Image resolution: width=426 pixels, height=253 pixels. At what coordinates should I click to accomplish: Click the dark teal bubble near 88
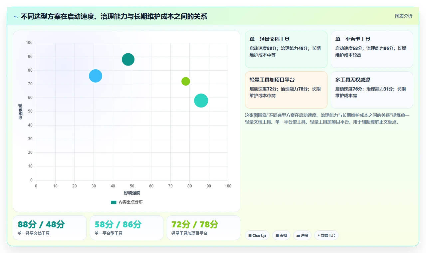tap(128, 60)
